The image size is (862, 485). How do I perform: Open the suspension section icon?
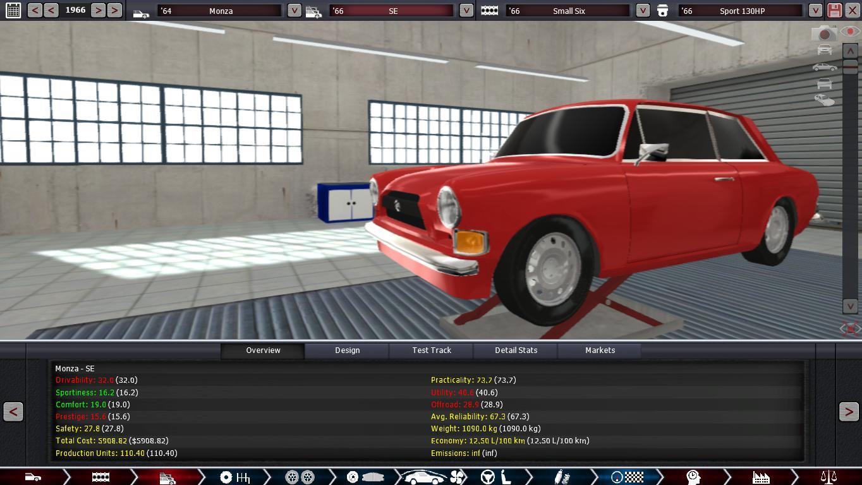(559, 477)
